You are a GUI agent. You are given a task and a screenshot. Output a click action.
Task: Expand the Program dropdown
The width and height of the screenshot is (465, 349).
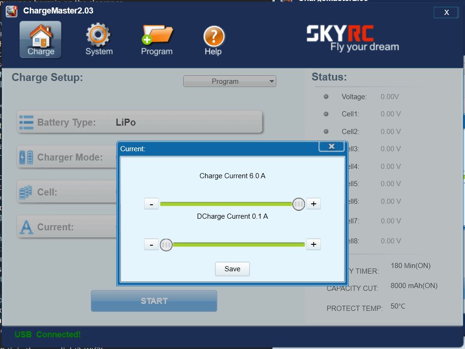click(230, 81)
